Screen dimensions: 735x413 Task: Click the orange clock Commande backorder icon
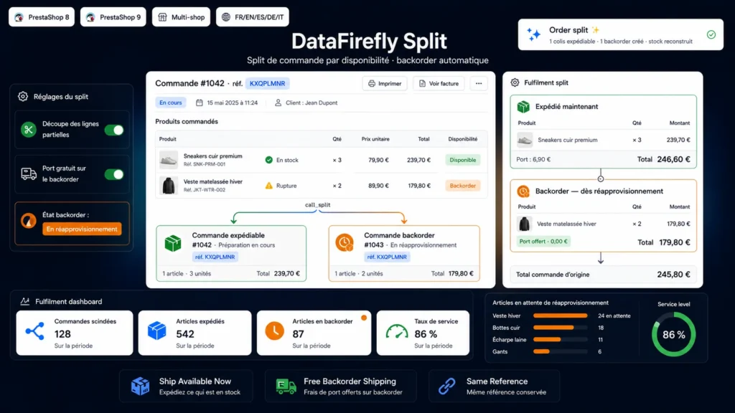(345, 242)
